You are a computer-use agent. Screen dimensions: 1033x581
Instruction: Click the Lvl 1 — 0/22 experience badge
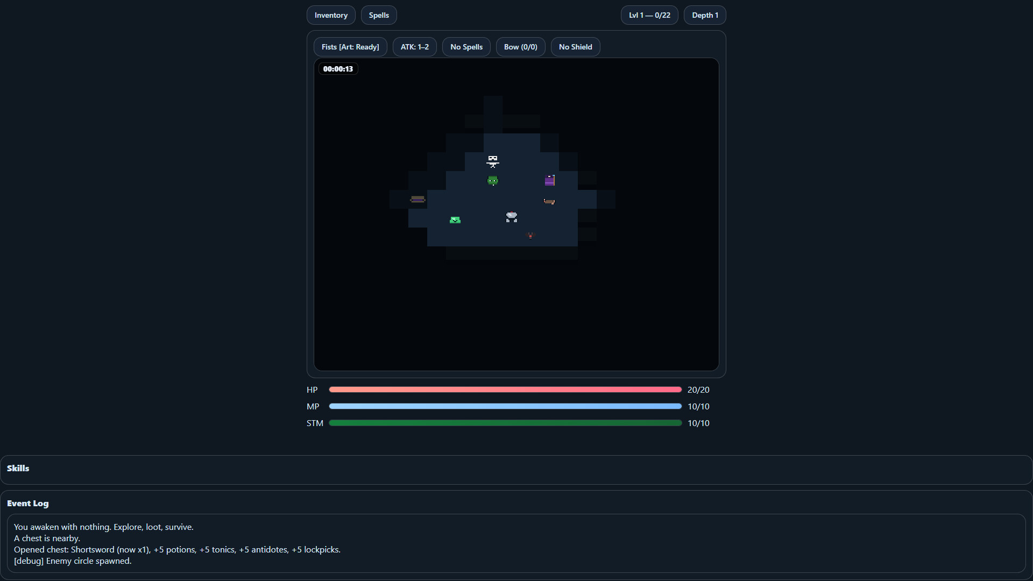click(x=649, y=15)
